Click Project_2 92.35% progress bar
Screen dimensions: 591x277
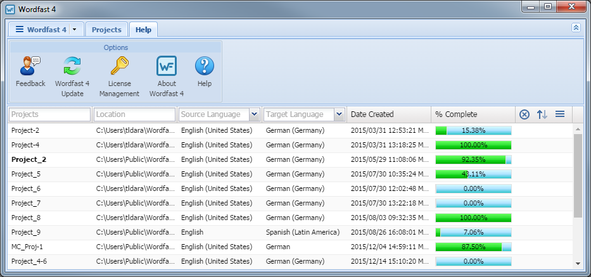(473, 159)
